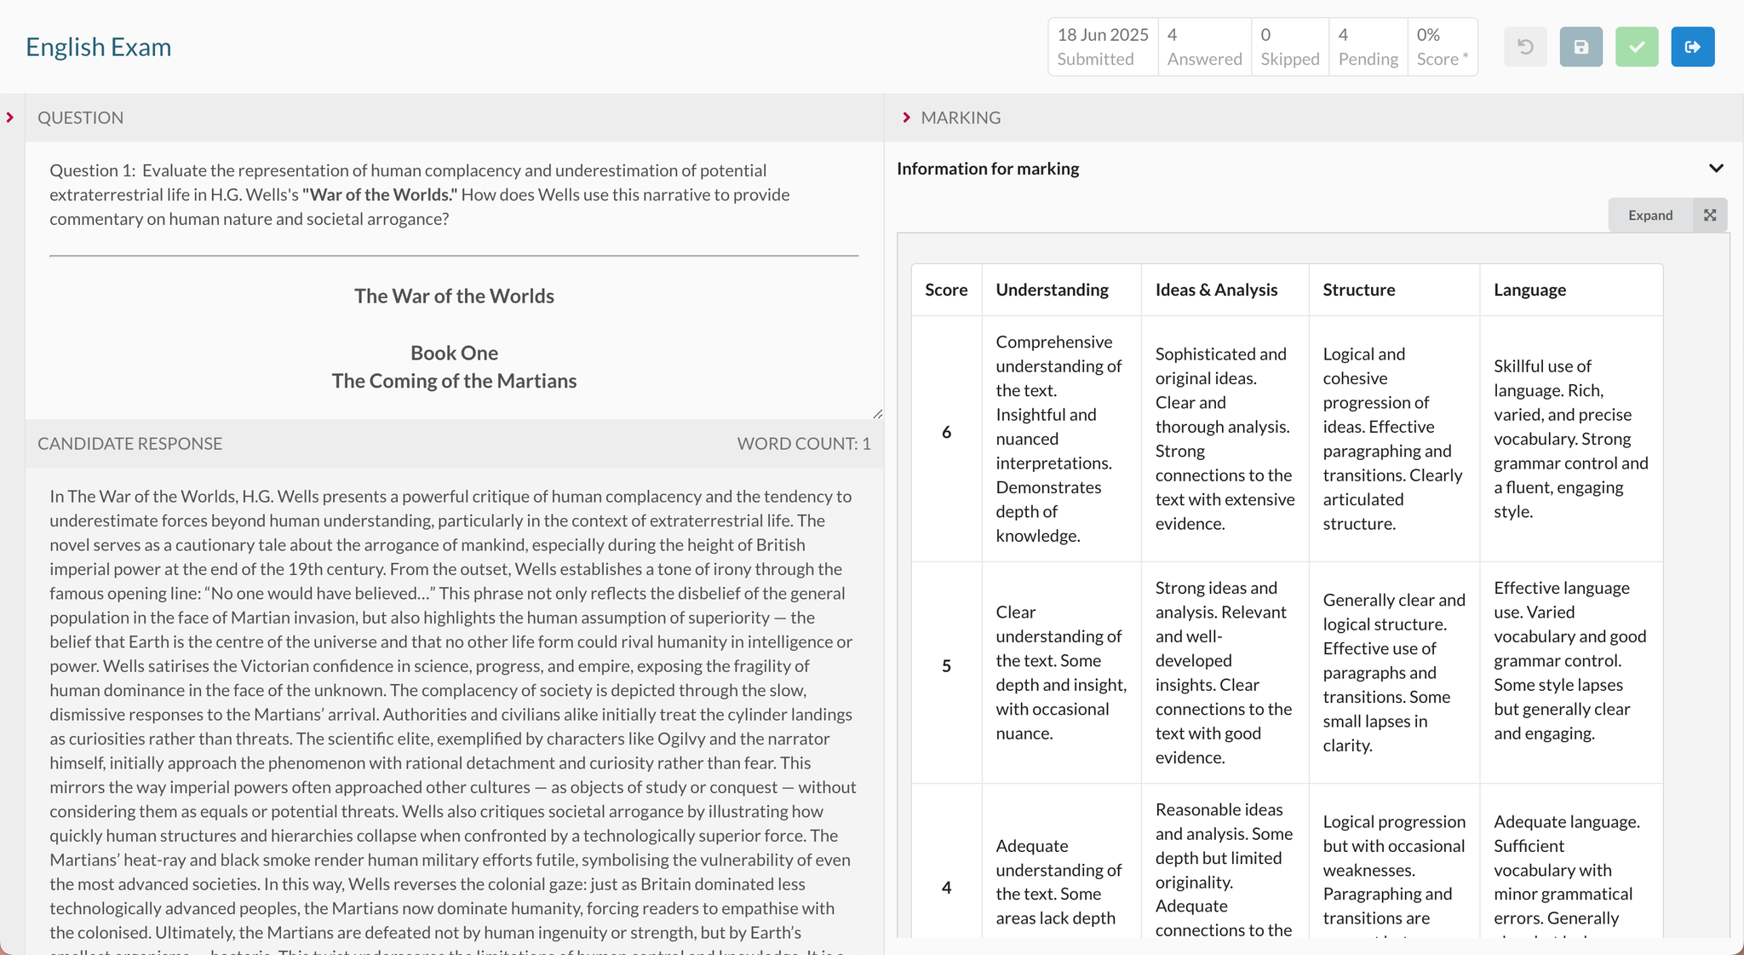Click the fullscreen arrows icon beside Expand
Viewport: 1744px width, 955px height.
point(1710,216)
